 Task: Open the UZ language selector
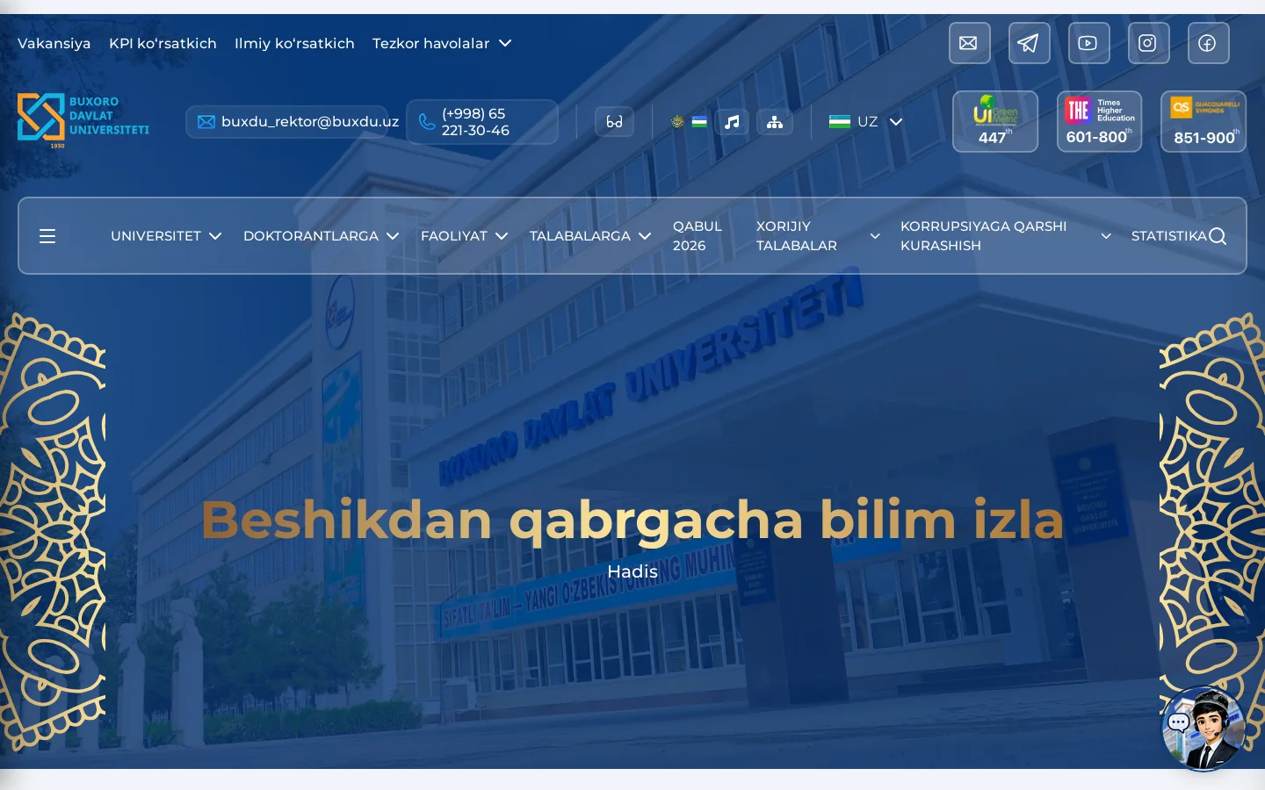(866, 122)
